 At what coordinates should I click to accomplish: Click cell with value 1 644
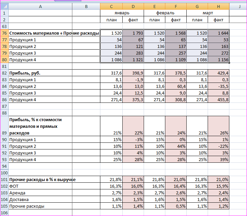click(x=218, y=33)
